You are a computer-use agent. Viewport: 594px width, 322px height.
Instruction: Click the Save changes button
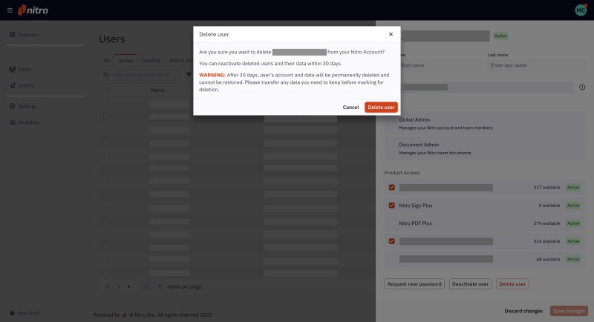[x=569, y=311]
